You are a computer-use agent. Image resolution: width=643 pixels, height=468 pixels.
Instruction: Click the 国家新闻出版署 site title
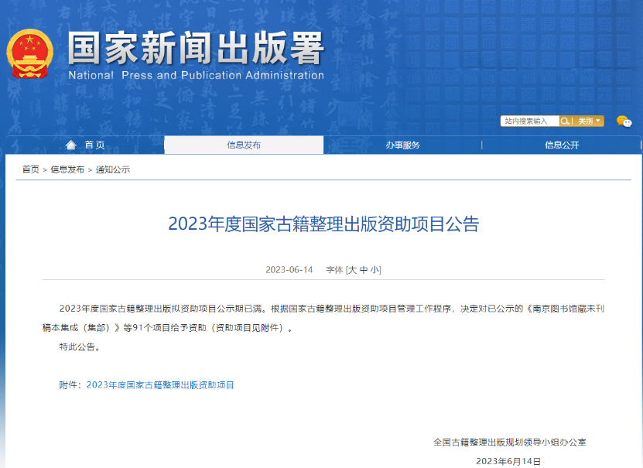195,48
